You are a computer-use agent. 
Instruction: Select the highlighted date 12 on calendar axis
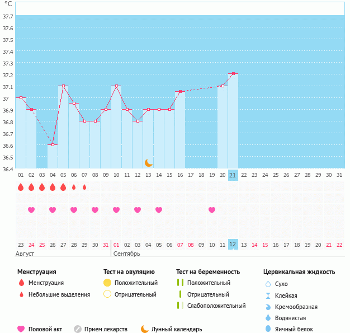pos(233,245)
